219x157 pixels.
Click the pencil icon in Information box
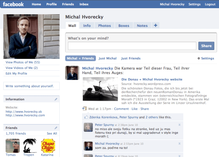tap(56, 99)
